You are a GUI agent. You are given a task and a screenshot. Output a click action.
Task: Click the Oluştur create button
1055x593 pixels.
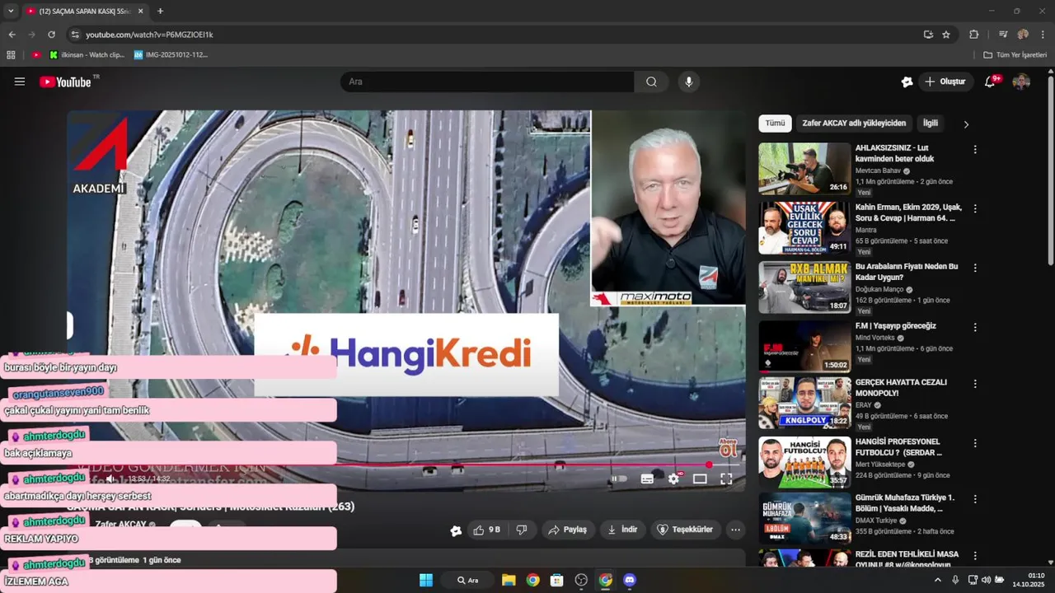945,82
